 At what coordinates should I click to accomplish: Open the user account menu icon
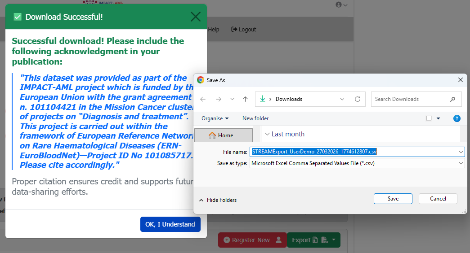coord(341,5)
